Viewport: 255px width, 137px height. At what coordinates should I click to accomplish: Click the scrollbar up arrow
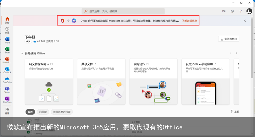[x=252, y=17]
